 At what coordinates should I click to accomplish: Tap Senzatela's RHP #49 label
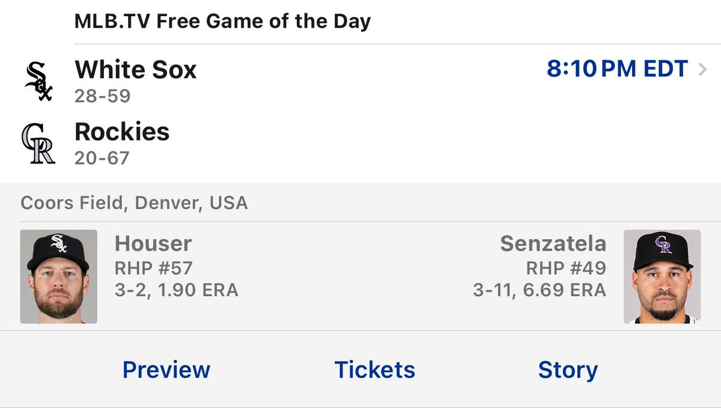coord(566,267)
